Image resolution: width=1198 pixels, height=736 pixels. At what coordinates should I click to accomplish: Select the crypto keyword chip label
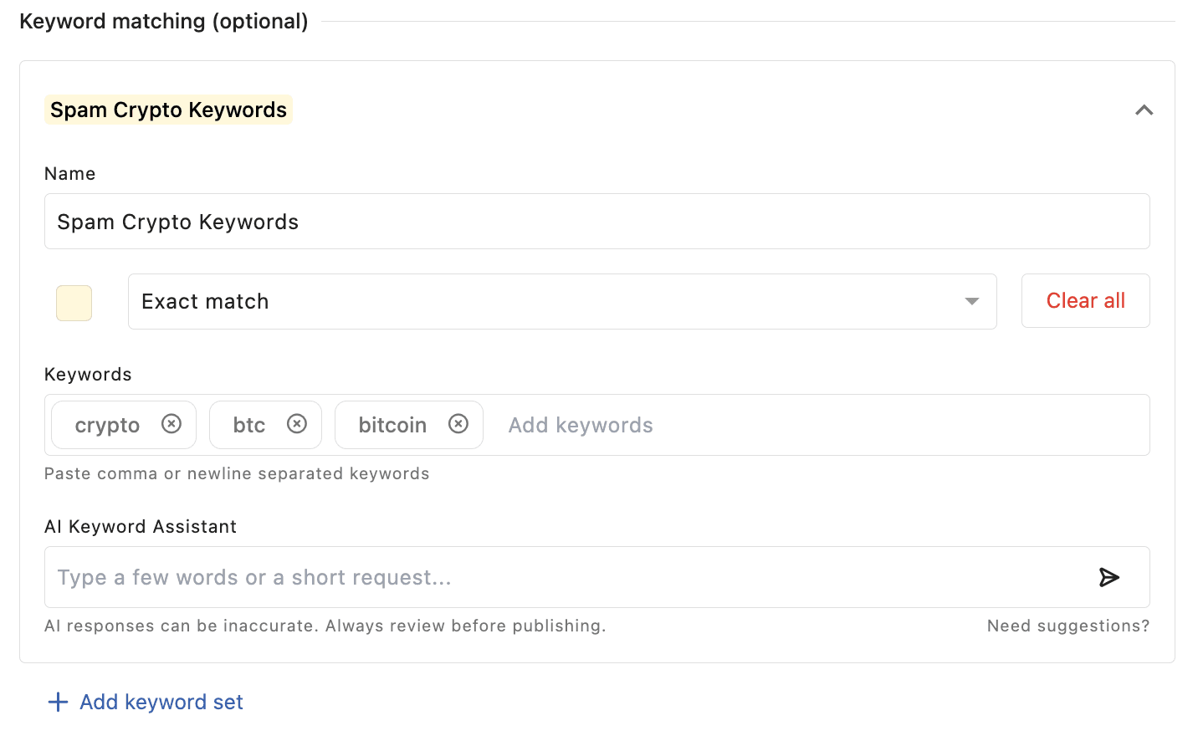point(107,425)
